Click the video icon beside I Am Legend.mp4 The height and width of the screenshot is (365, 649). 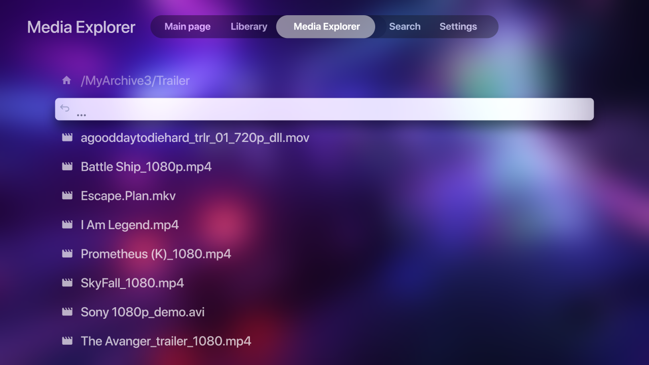(x=67, y=224)
